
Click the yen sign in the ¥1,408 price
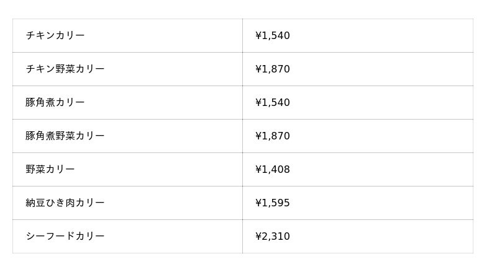click(258, 170)
